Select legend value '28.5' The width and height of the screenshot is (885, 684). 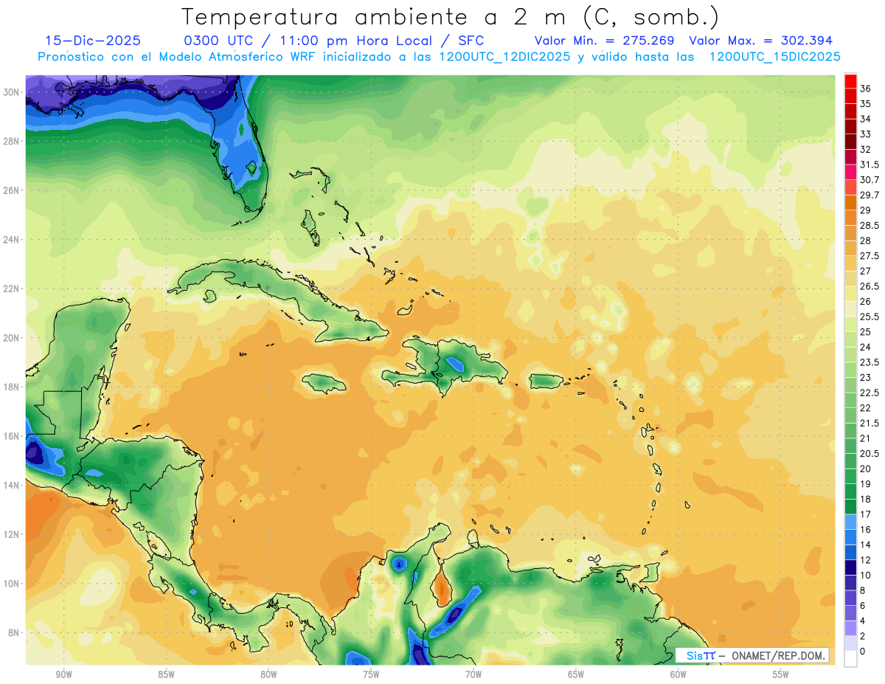tap(870, 225)
